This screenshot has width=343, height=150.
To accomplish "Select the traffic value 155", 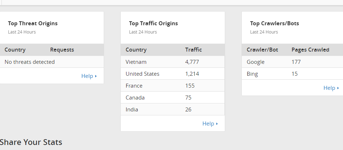I will click(190, 85).
